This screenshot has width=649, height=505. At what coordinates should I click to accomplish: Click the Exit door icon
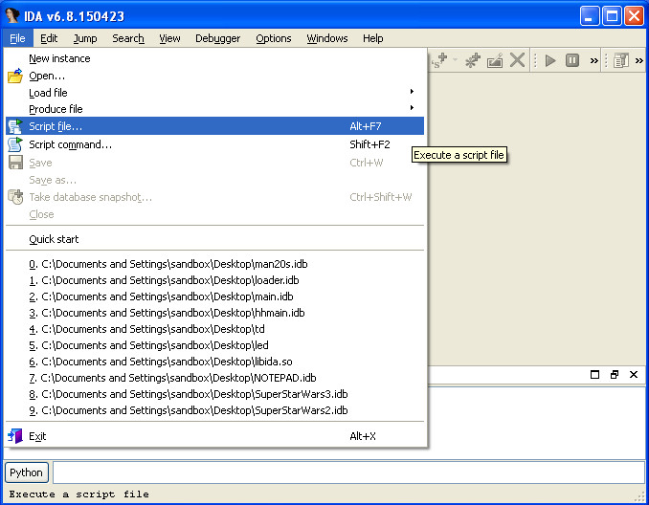pyautogui.click(x=15, y=436)
